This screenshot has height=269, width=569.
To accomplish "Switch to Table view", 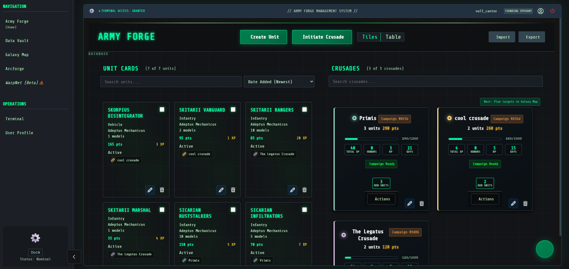I will [393, 37].
